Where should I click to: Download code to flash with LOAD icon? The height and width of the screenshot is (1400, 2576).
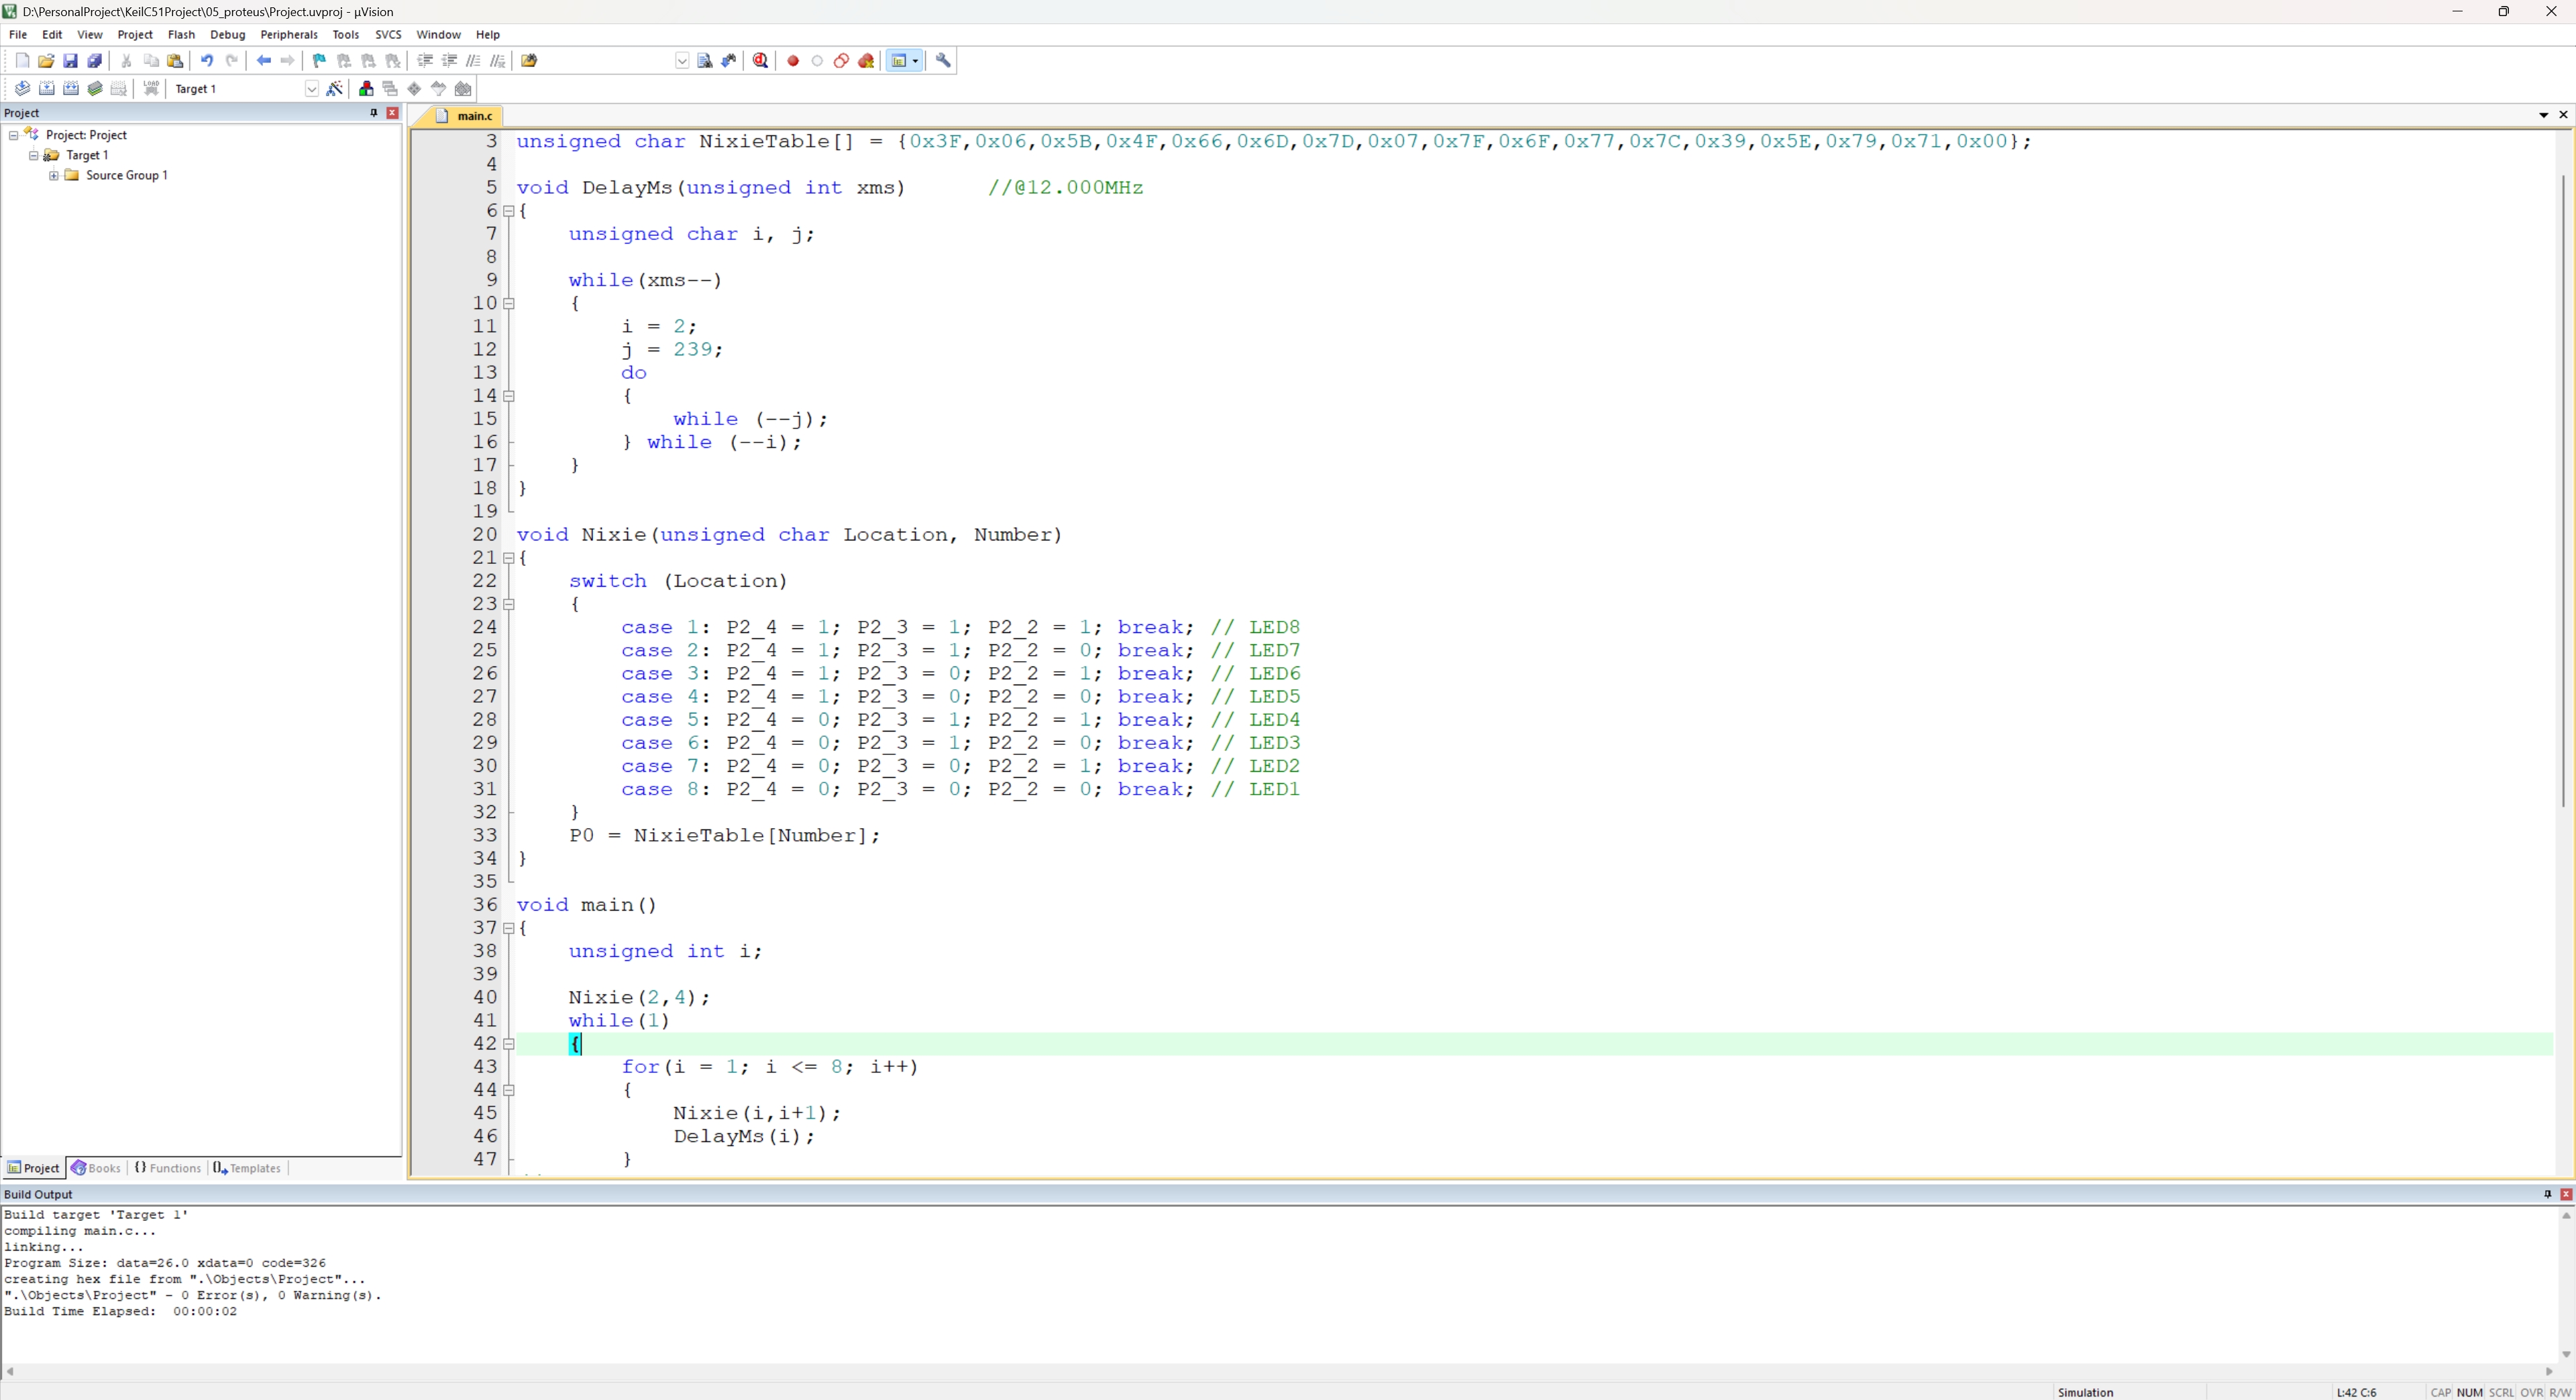(151, 89)
